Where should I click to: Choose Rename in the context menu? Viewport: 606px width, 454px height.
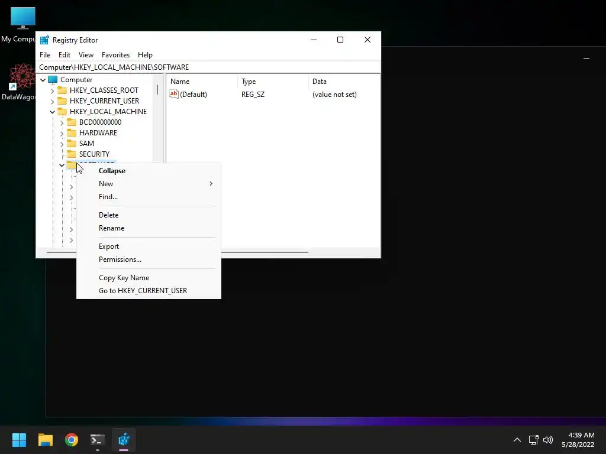coord(149,228)
